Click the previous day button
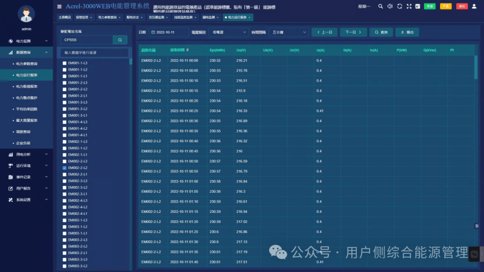484x272 pixels. 324,32
